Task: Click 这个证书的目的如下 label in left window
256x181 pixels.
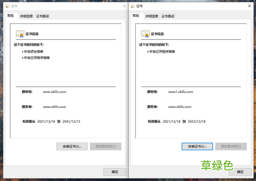Action: [x=29, y=44]
